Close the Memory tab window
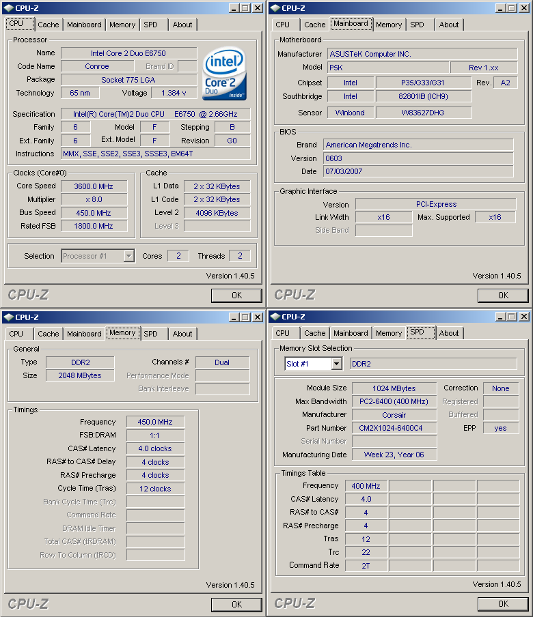This screenshot has width=533, height=617. pos(258,317)
